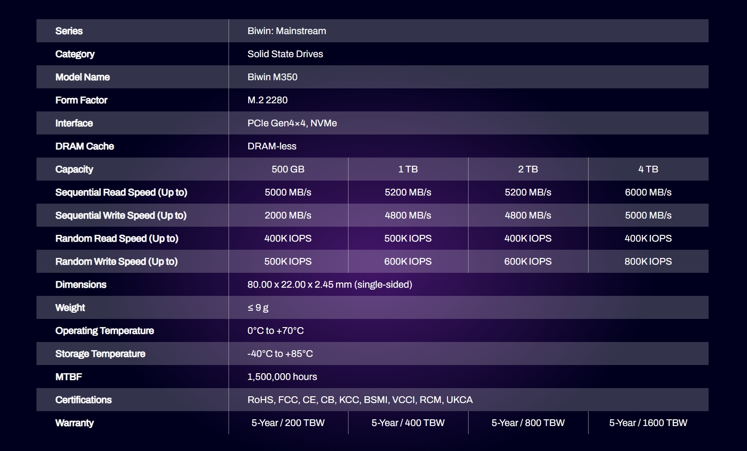Click the 'RoHS, FCC, CE, CB...' certifications list
The image size is (747, 451).
[360, 400]
